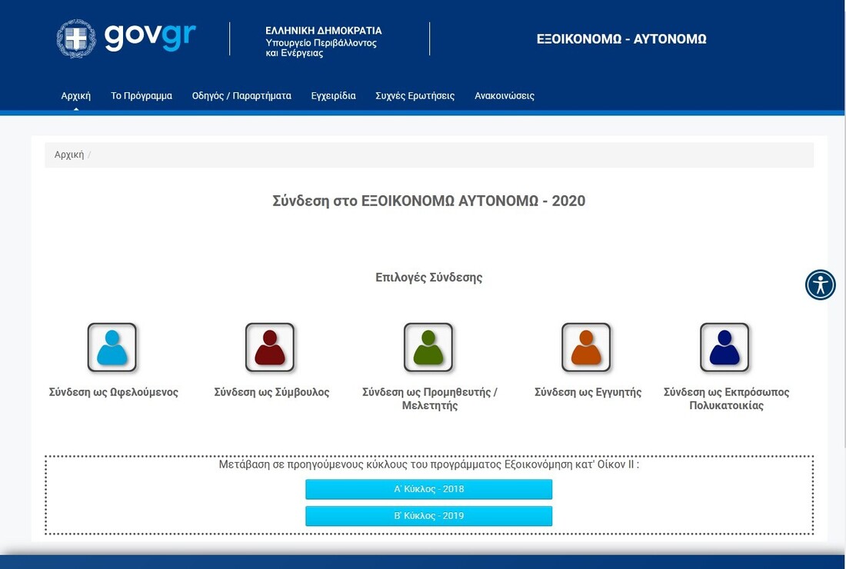Select "Εγχειρίδια" from the navigation bar
Viewport: 846px width, 569px height.
[333, 95]
